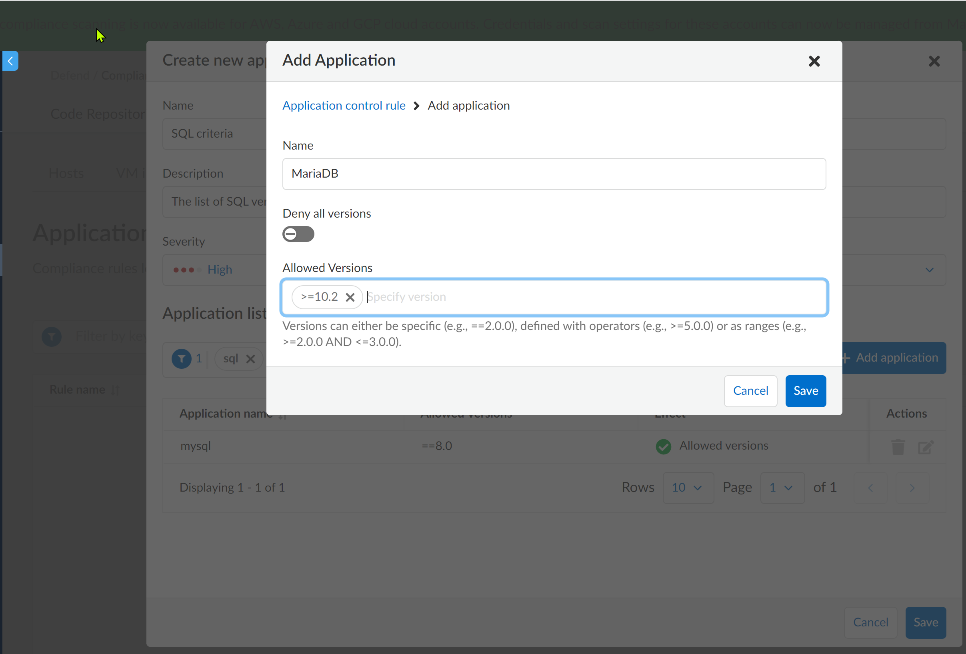This screenshot has width=966, height=654.
Task: Go to previous page in application list
Action: pos(870,488)
